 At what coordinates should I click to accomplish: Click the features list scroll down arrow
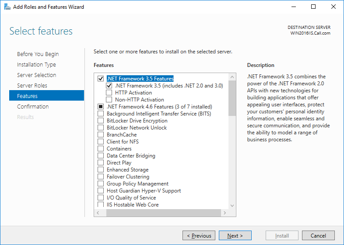232,206
